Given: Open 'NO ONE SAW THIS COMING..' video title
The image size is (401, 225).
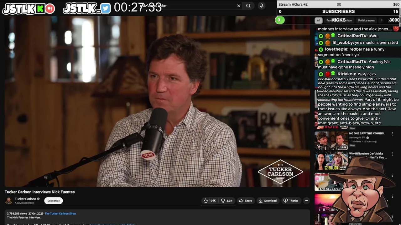Looking at the screenshot, I should (367, 133).
